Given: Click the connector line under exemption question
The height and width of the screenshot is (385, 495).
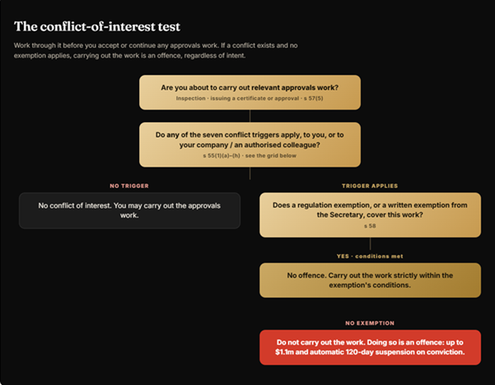Looking at the screenshot, I should (370, 243).
